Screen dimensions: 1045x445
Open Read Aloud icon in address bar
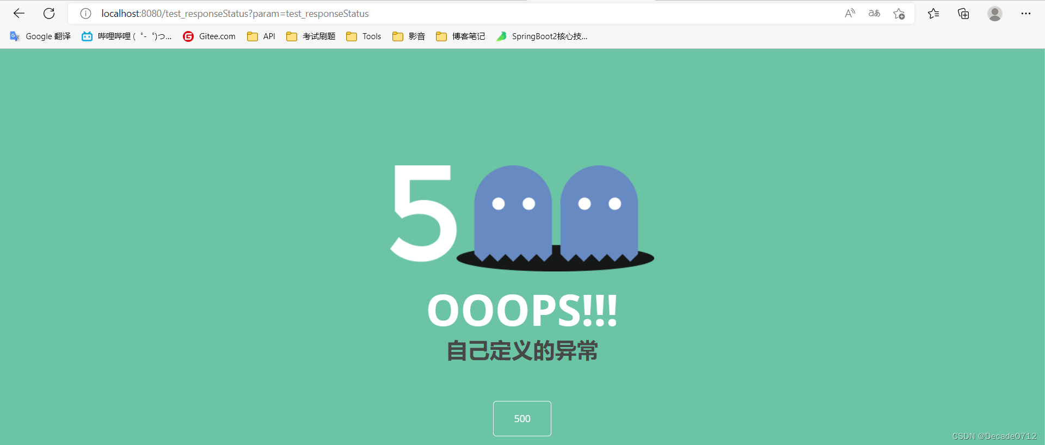pos(850,14)
